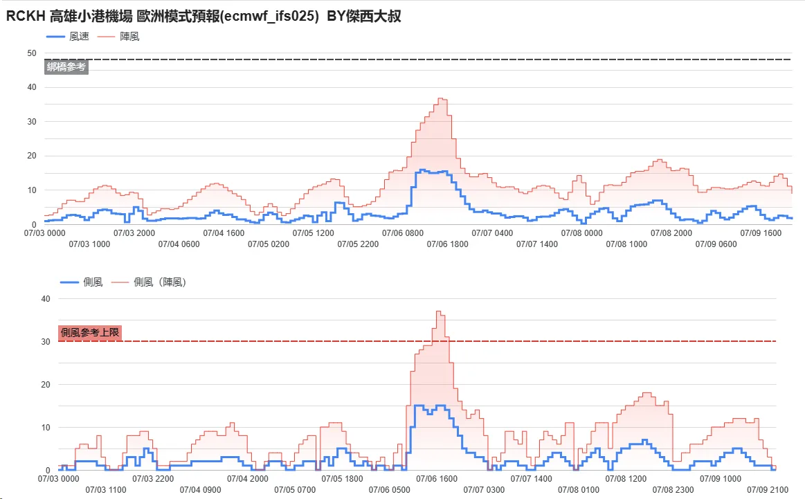The width and height of the screenshot is (805, 499).
Task: Select bottom chart x-axis label 07/05 0700
Action: (x=295, y=490)
